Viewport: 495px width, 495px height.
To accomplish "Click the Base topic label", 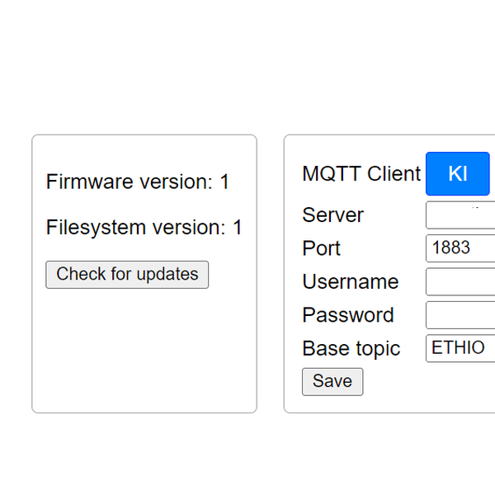I will (x=351, y=348).
